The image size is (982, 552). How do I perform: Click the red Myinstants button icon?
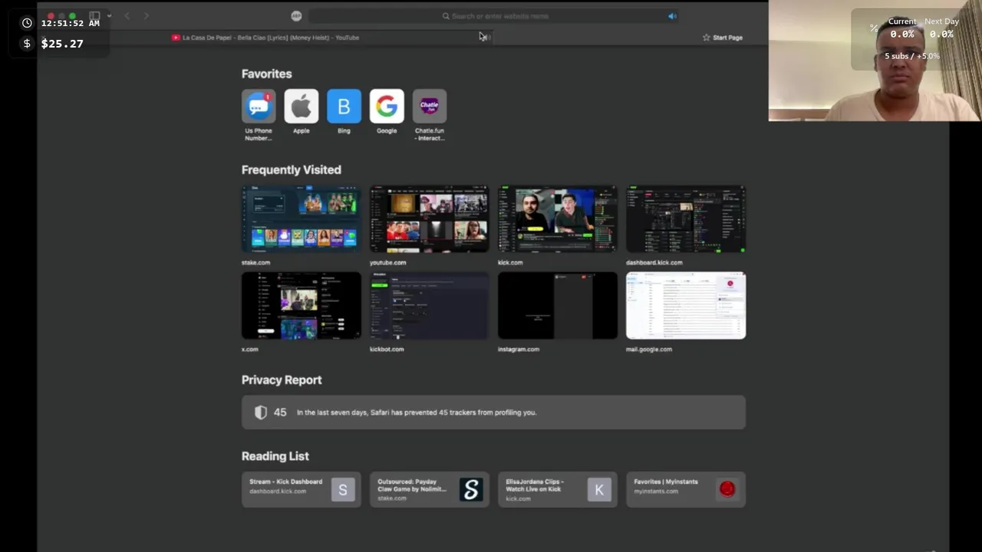[x=727, y=489]
